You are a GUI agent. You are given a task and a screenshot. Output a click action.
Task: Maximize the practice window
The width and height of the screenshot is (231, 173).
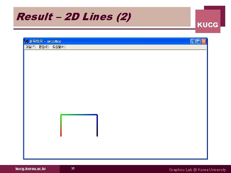[x=198, y=41]
